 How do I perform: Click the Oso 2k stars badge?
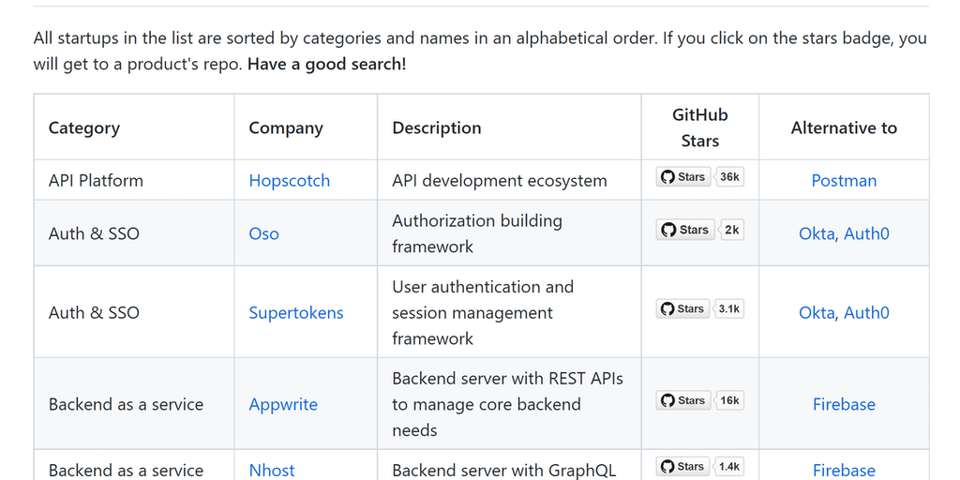click(x=699, y=230)
